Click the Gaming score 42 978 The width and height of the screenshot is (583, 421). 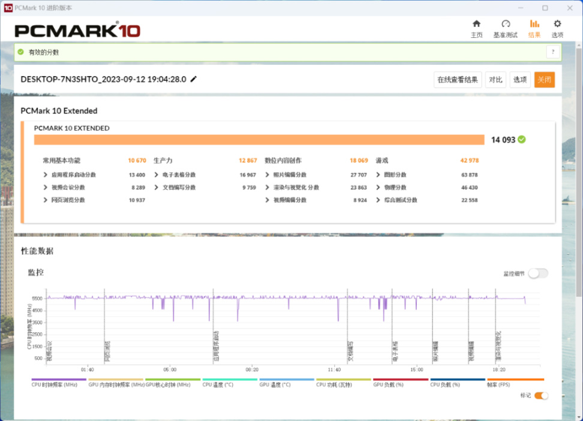coord(470,160)
